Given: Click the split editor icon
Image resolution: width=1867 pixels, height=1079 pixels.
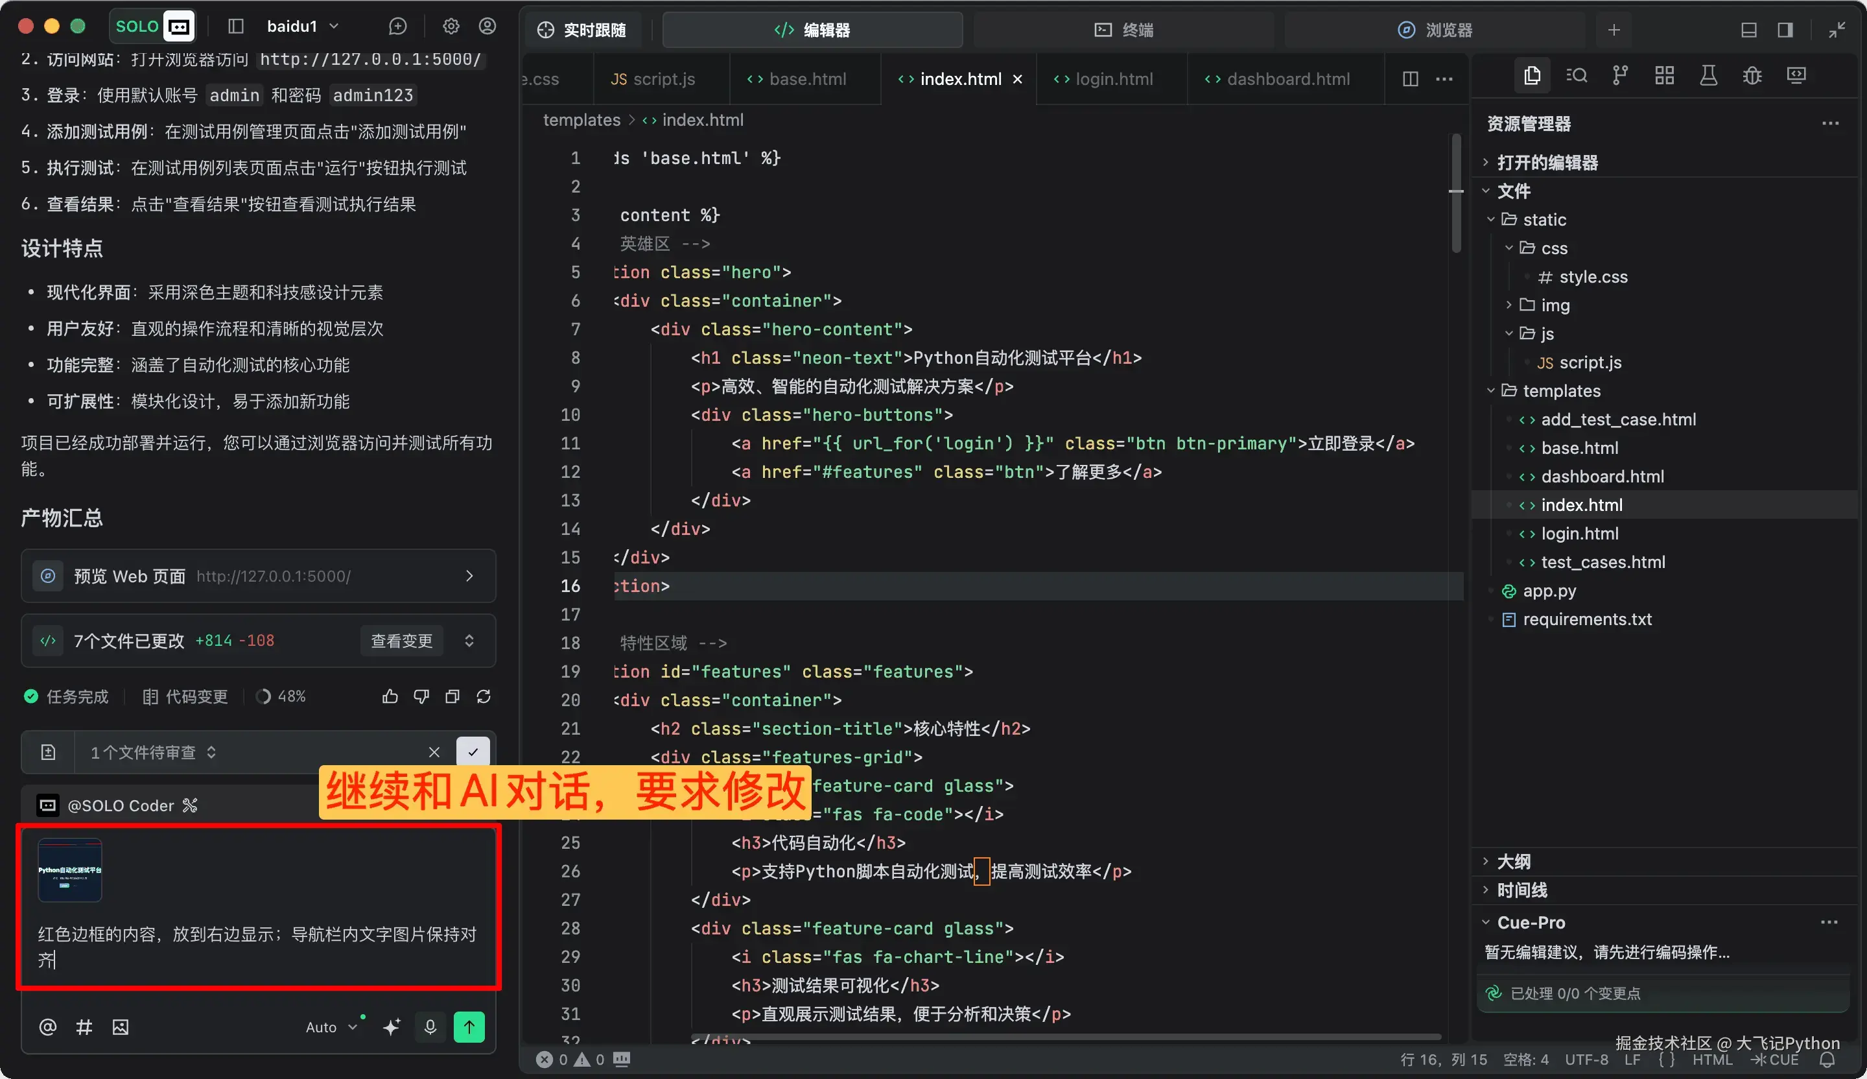Looking at the screenshot, I should pos(1411,78).
